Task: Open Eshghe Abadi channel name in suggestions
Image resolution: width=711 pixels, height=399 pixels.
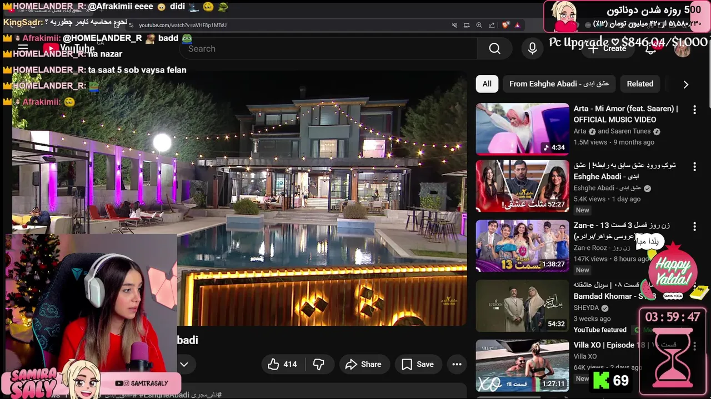Action: pos(607,188)
